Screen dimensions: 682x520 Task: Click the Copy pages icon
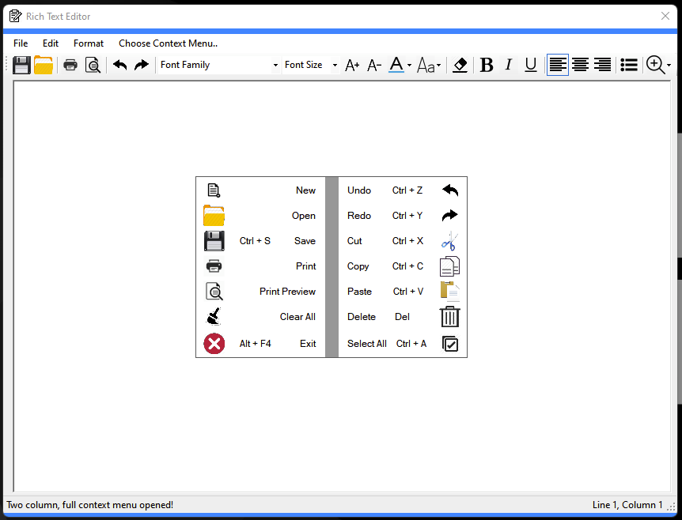(449, 266)
